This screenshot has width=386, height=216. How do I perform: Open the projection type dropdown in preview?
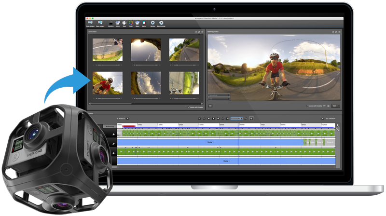coord(219,95)
